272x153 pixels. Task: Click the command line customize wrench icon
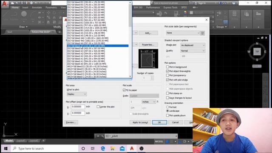tap(102, 136)
